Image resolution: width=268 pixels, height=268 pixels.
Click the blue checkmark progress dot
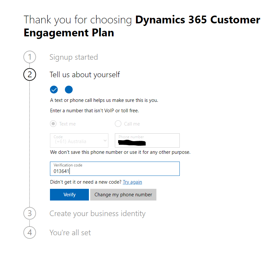coord(54,90)
